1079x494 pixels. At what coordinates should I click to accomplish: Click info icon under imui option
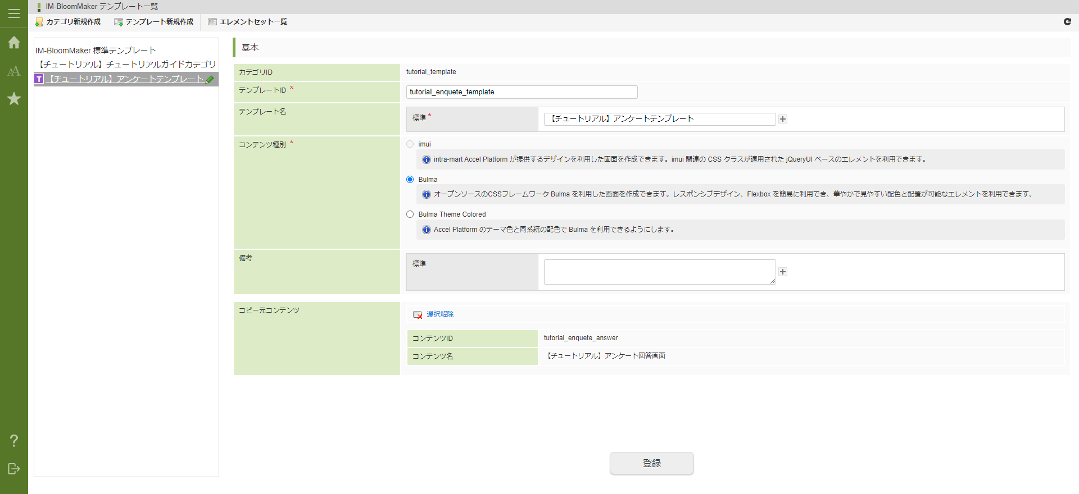427,159
